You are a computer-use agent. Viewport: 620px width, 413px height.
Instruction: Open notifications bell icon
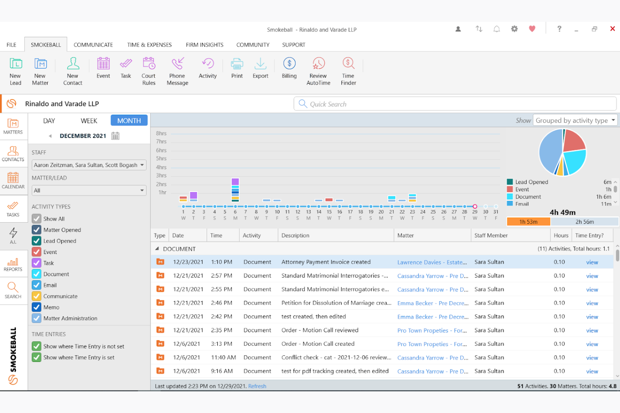point(497,29)
